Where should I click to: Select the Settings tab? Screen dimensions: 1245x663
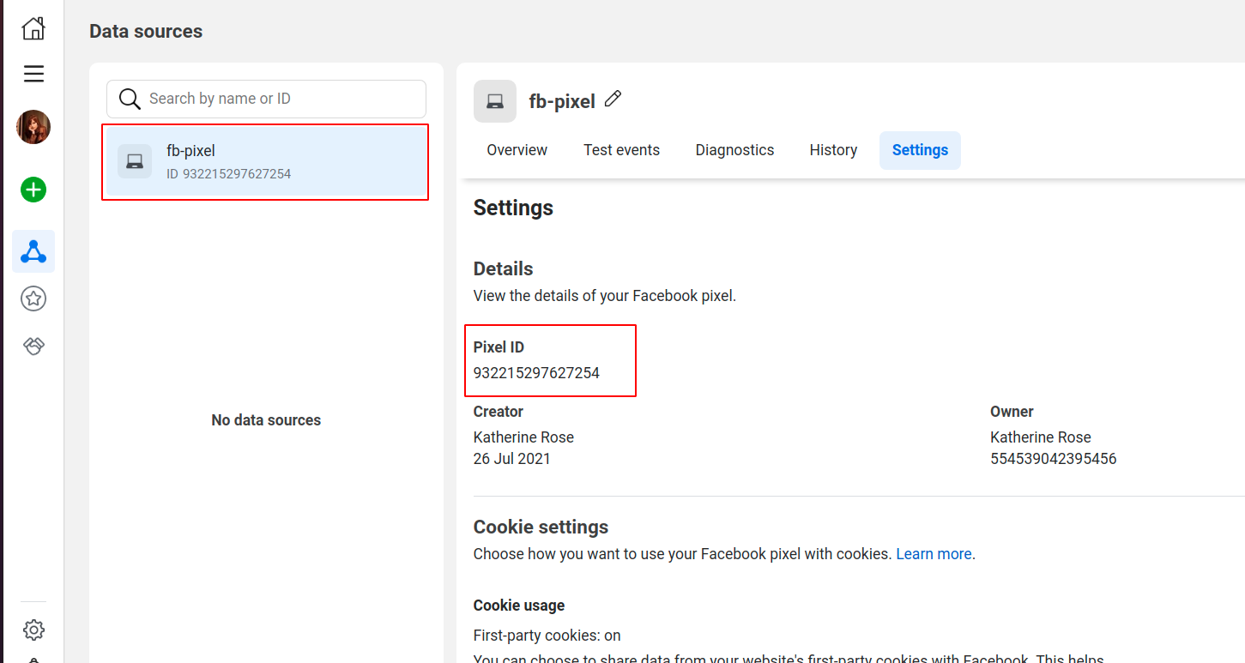[x=920, y=150]
